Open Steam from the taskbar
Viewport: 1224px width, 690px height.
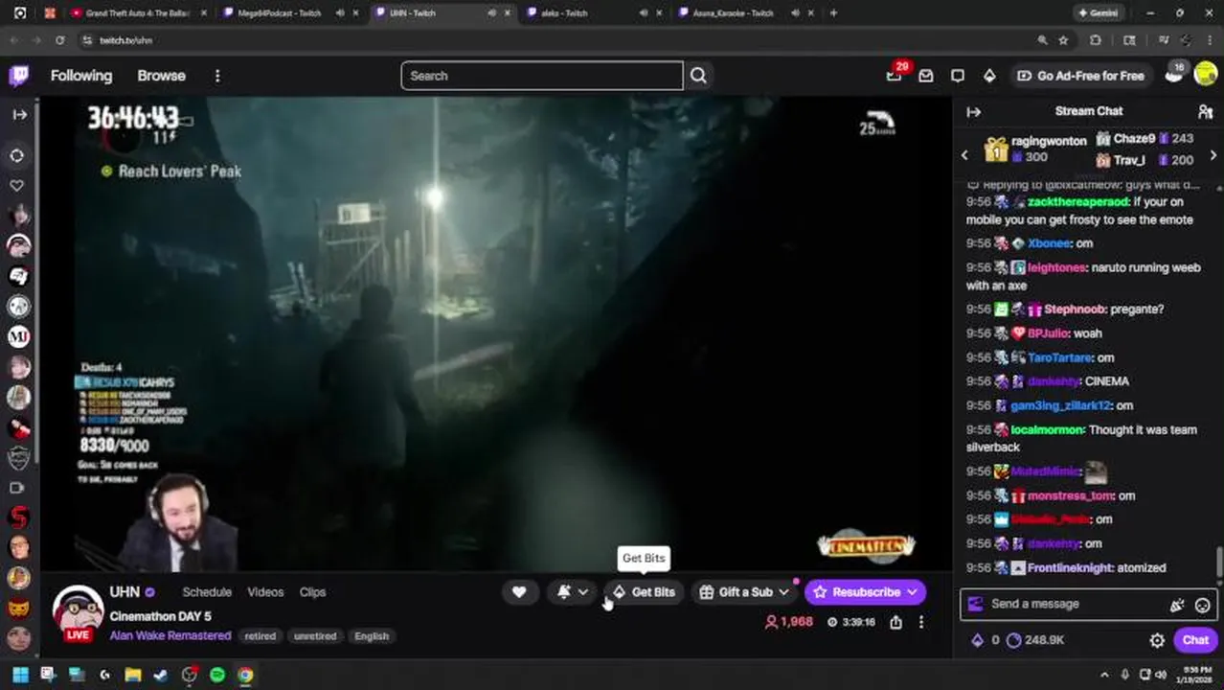pos(161,675)
